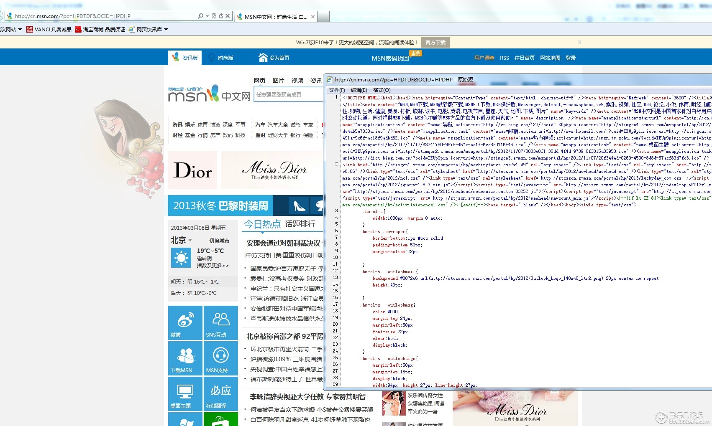Image resolution: width=712 pixels, height=426 pixels.
Task: Click the 登录 link to sign in
Action: point(571,58)
